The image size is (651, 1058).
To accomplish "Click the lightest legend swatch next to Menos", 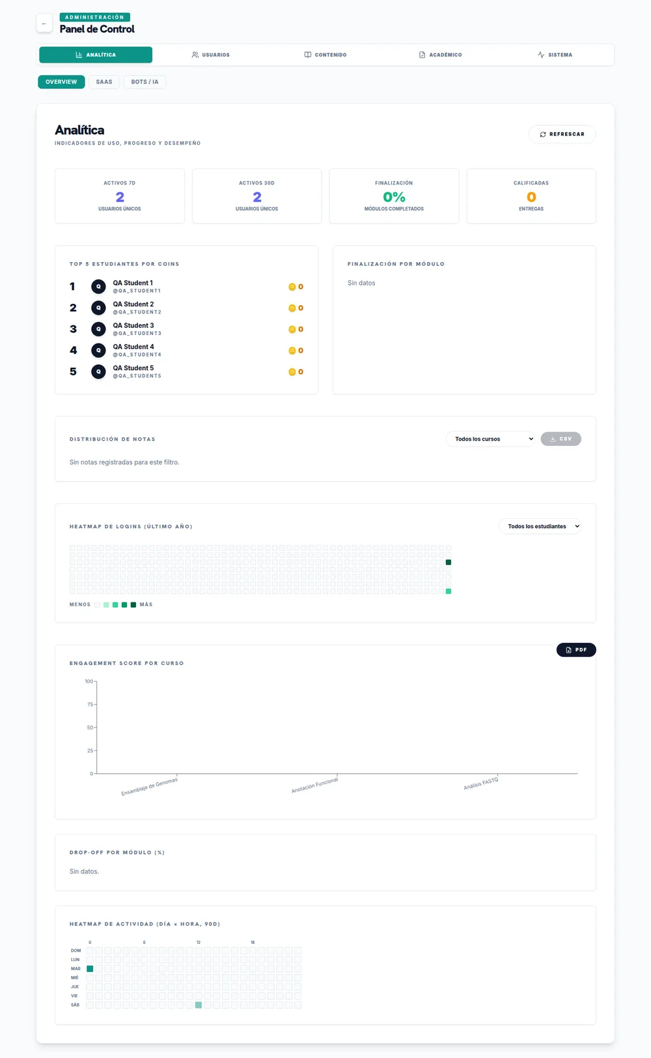I will click(97, 605).
